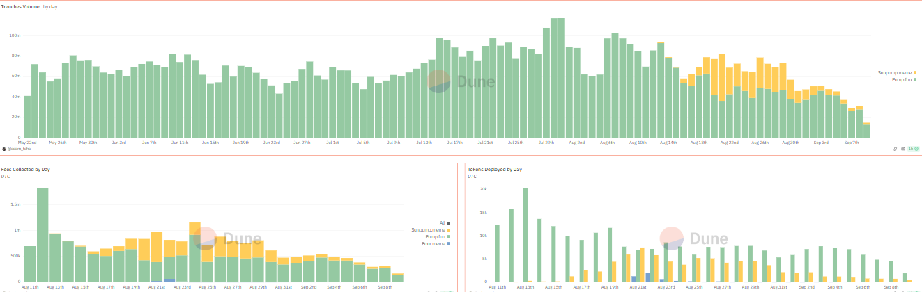Open the Trenches Volume chart title
The height and width of the screenshot is (292, 922).
(20, 6)
